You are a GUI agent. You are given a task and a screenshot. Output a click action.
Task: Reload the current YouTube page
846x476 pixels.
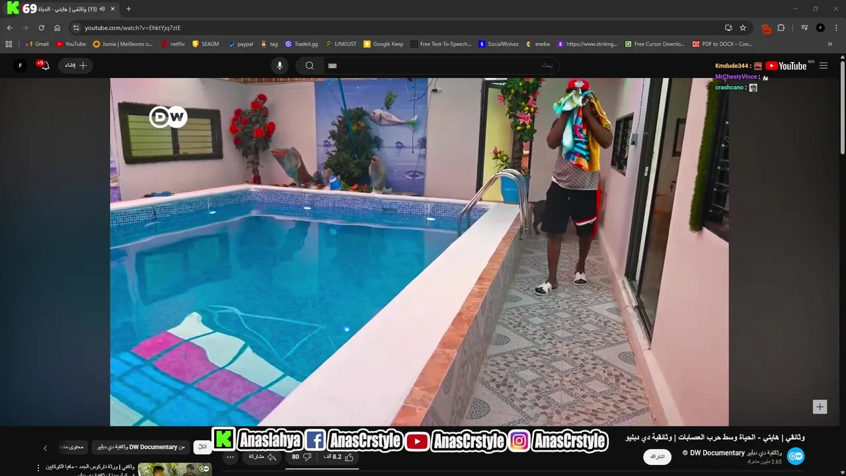click(41, 28)
